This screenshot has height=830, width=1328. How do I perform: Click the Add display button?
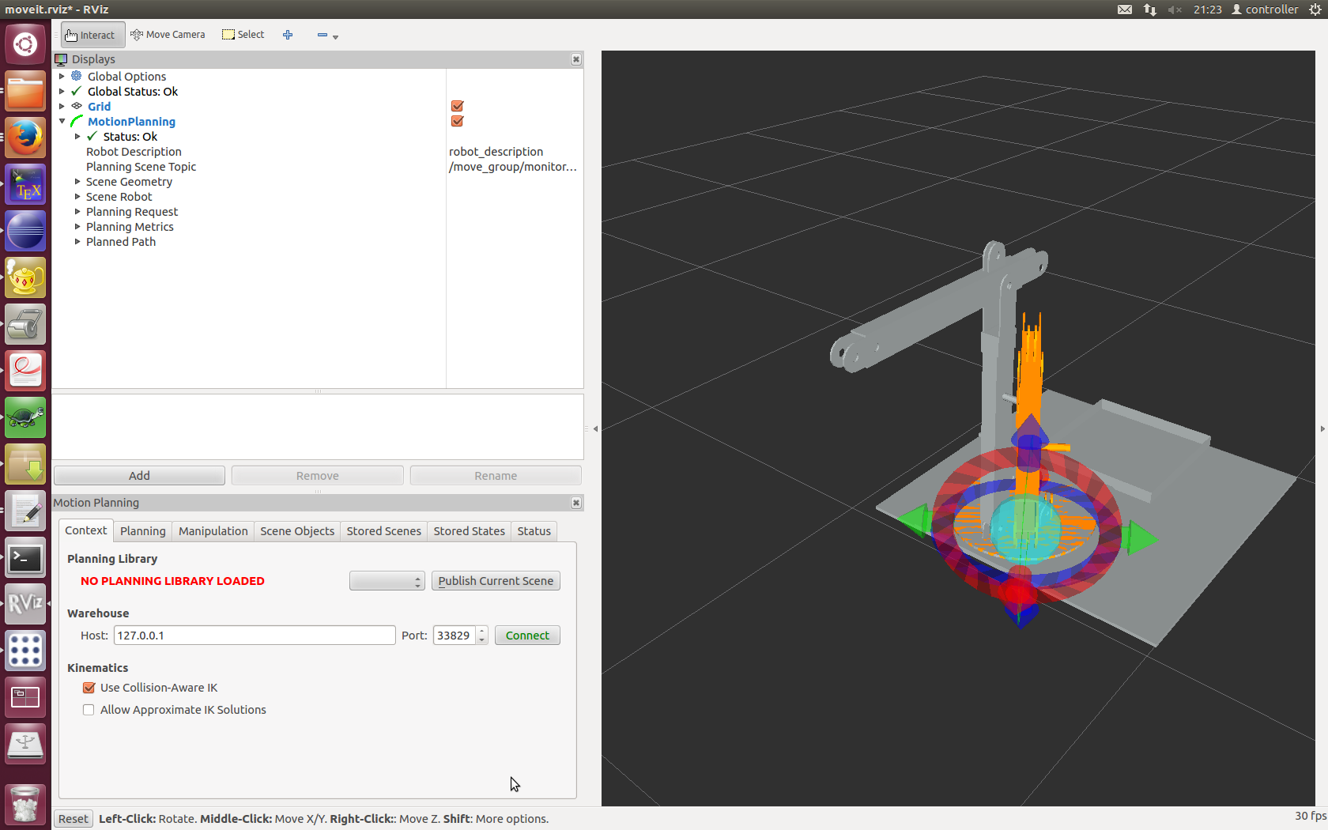pos(139,476)
